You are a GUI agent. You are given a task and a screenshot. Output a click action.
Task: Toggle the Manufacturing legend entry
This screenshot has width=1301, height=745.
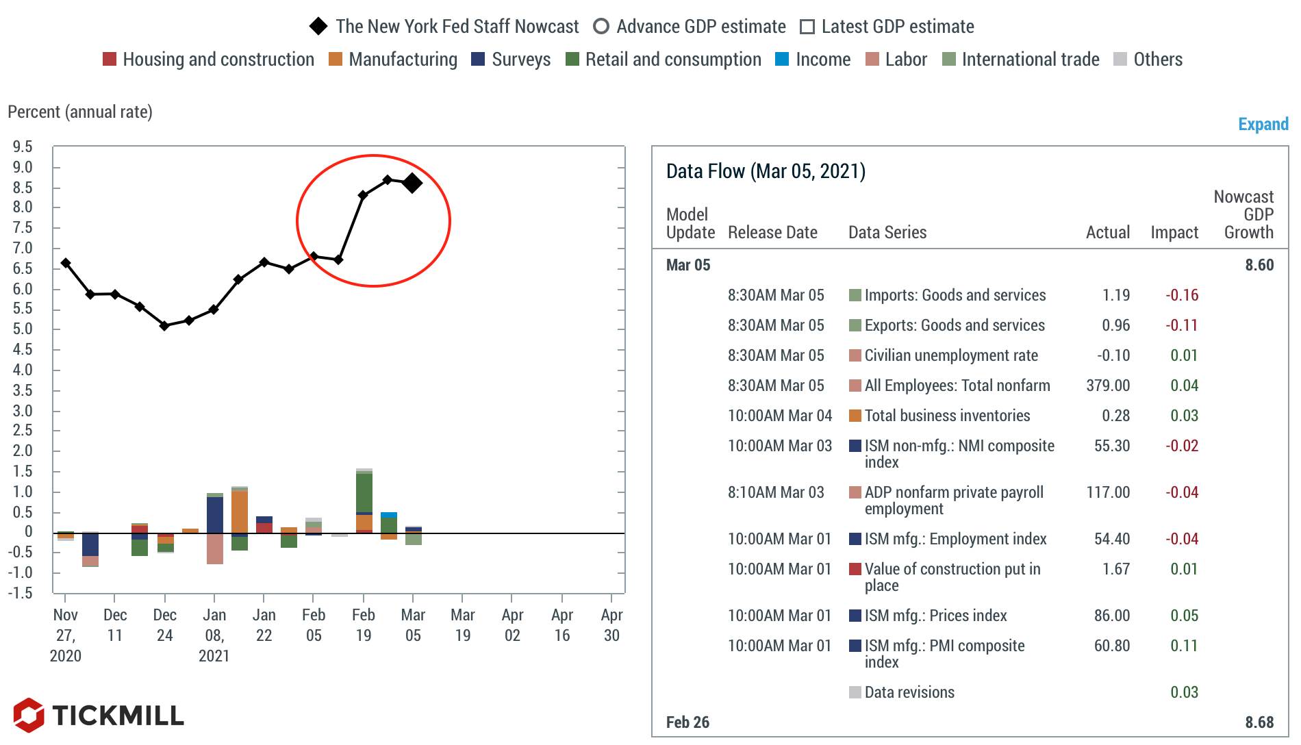tap(392, 60)
